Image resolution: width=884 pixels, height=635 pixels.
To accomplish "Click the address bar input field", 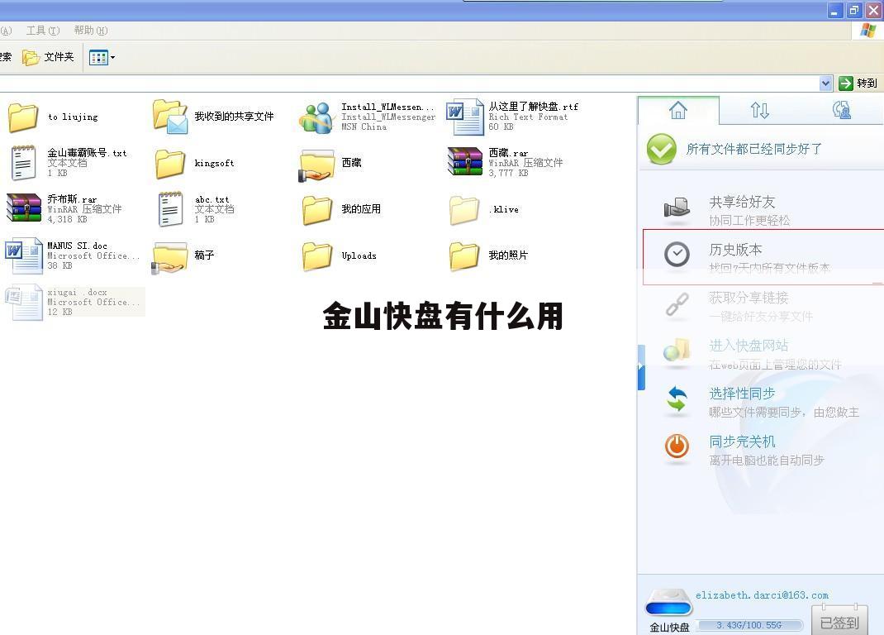I will pos(409,84).
